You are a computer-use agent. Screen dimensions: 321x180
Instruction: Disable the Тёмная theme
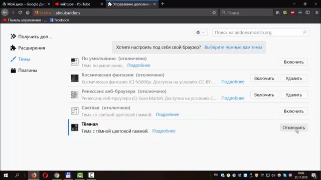tap(293, 127)
